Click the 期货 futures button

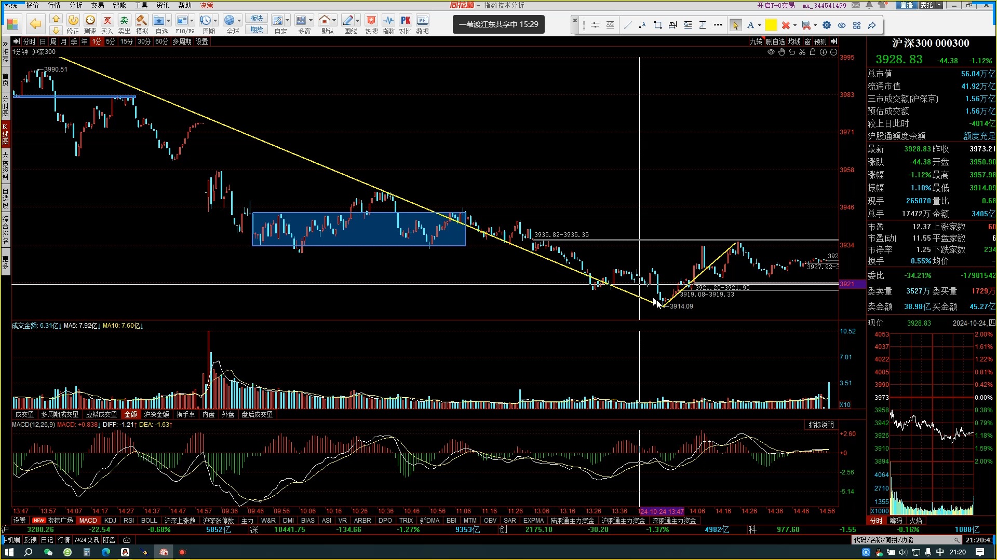(x=257, y=30)
